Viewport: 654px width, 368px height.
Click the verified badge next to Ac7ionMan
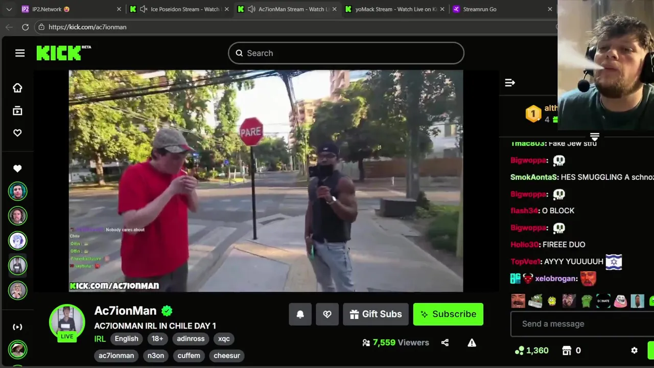(x=167, y=311)
